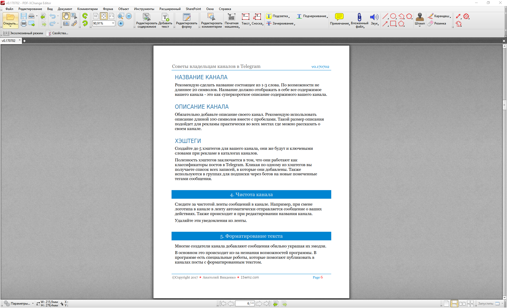Click Эксклюзивный режим button

point(23,33)
